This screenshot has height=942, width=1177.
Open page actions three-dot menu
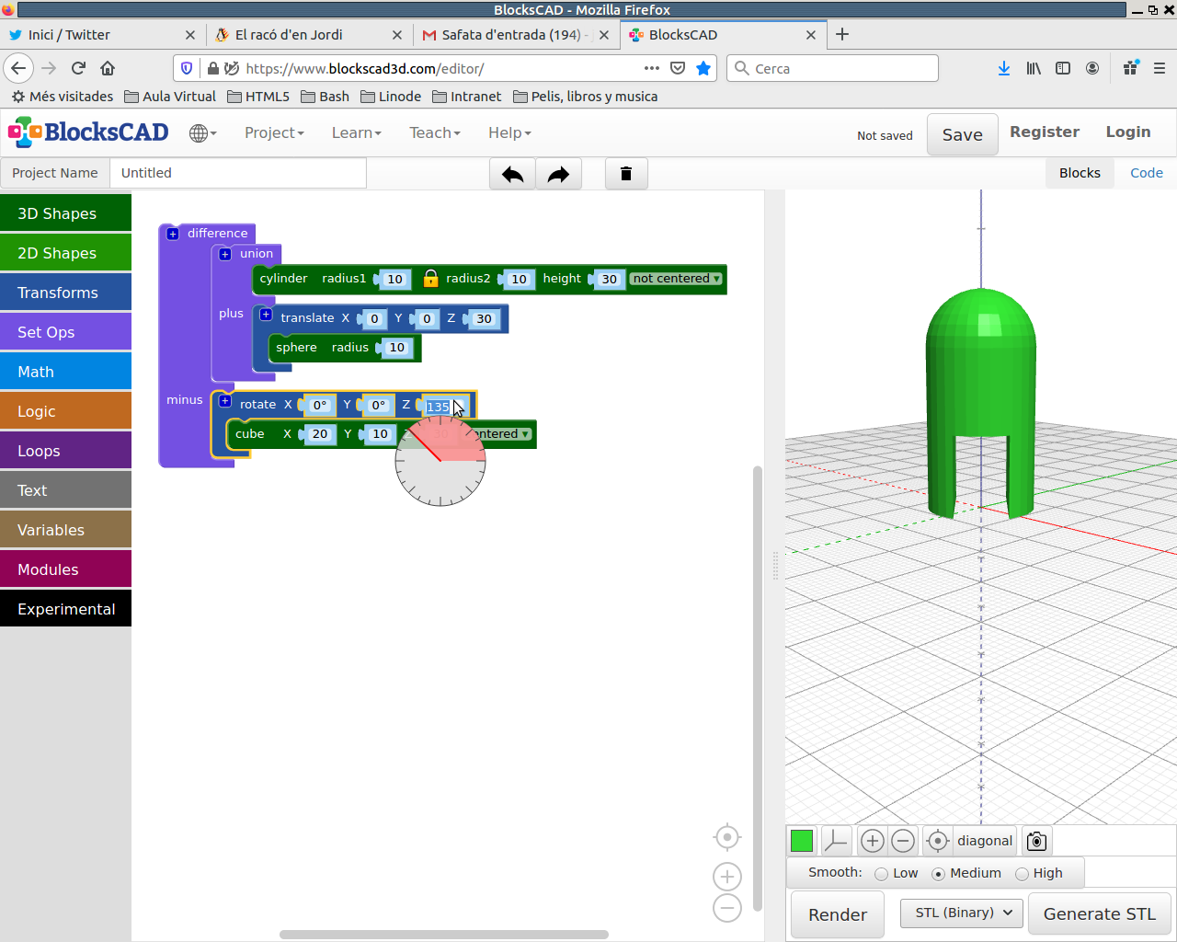(x=652, y=68)
